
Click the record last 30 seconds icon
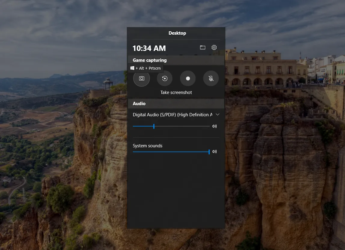(165, 78)
